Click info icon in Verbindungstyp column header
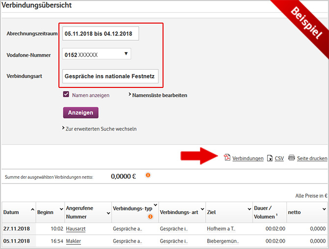Screen dimensions: 329x249 click(150, 217)
